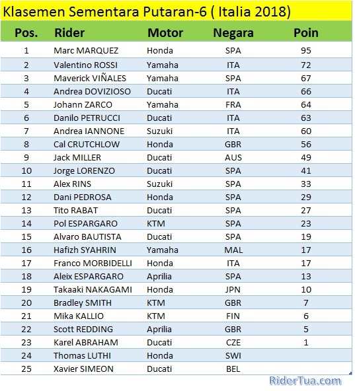Viewport: 355px width, 391px height.
Task: Click the RiderTua.com watermark link
Action: pos(305,381)
